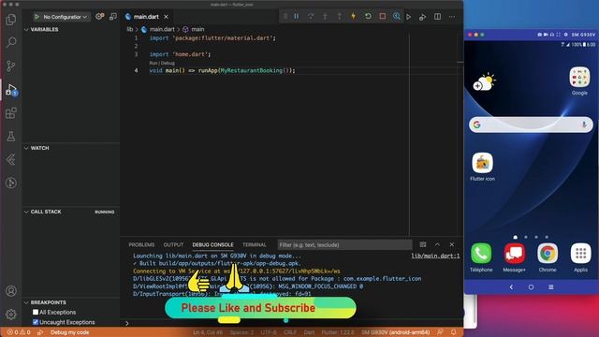Click the Run | Debug CodeLens above main
Viewport: 599px width, 337px height.
[162, 63]
